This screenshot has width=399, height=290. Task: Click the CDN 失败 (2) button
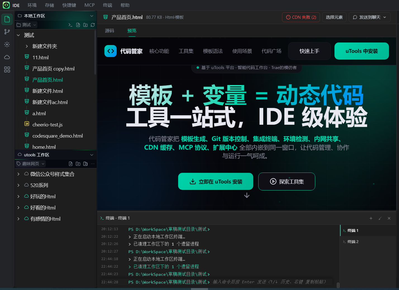click(x=301, y=17)
